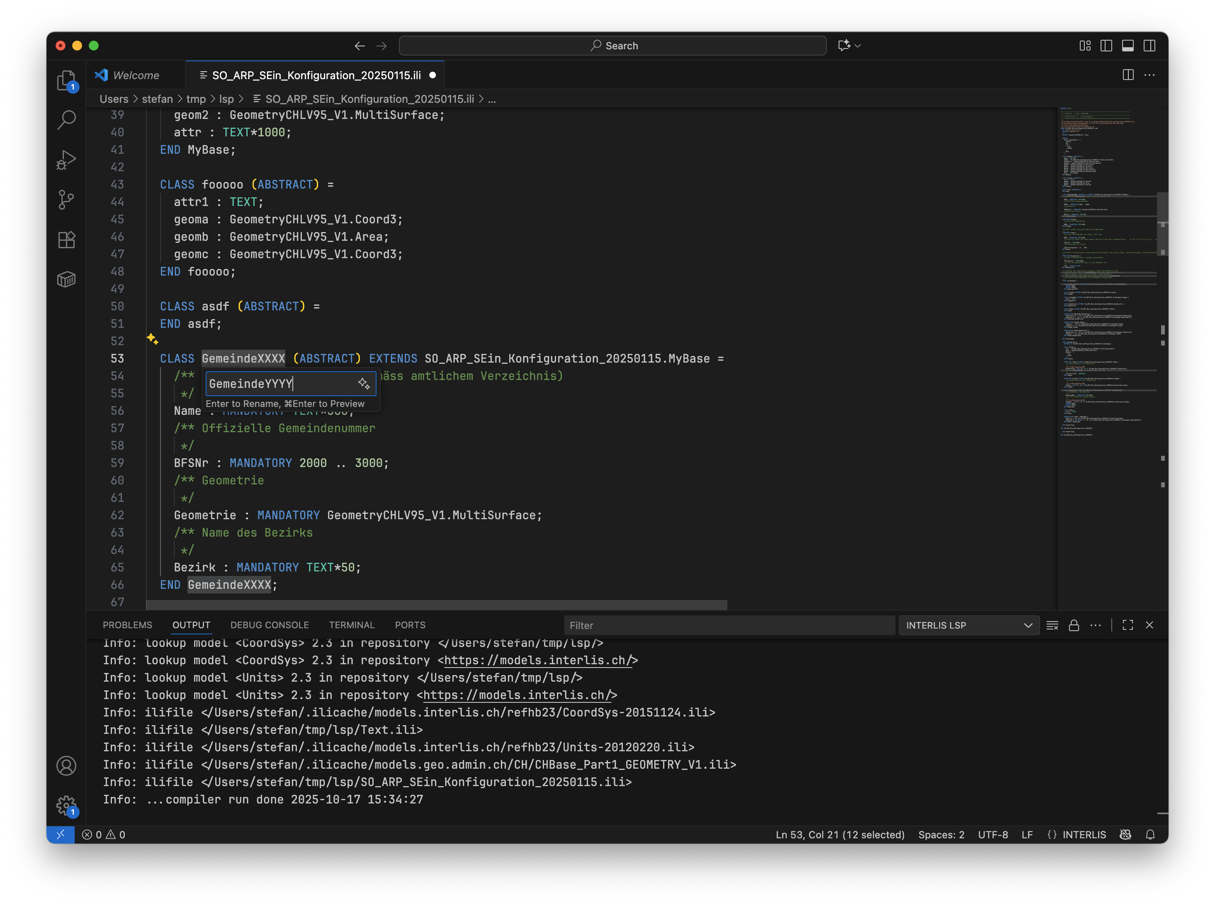Click the Accounts icon in activity bar
This screenshot has width=1215, height=905.
click(66, 765)
